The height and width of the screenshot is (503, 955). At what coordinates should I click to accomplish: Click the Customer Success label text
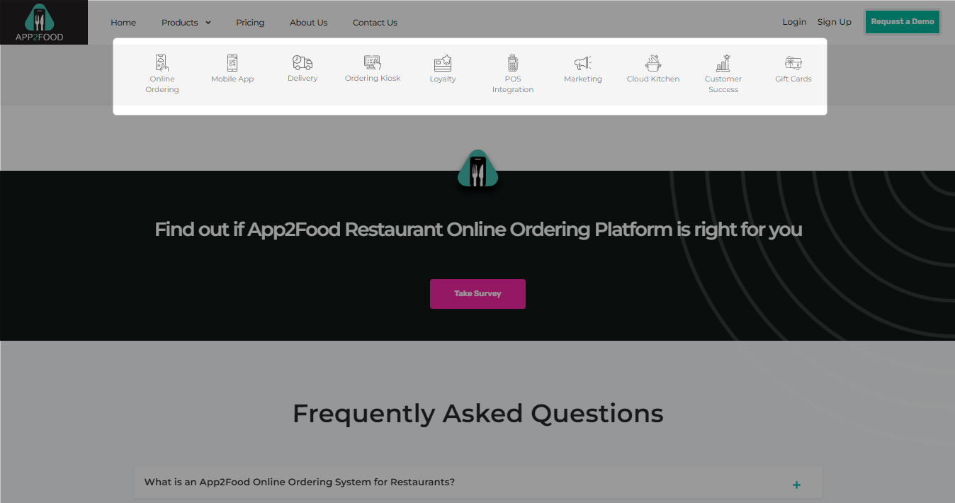coord(723,84)
